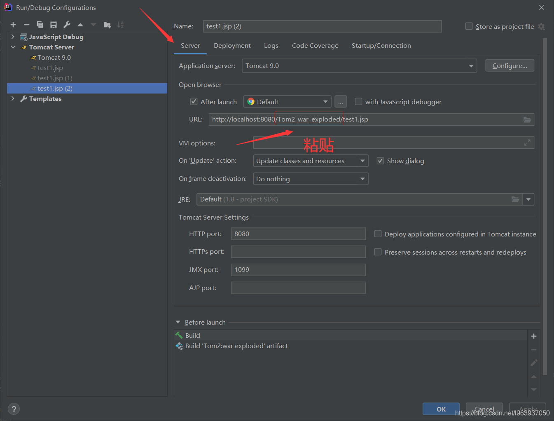Click the browser ellipsis browse button
This screenshot has width=554, height=421.
341,102
